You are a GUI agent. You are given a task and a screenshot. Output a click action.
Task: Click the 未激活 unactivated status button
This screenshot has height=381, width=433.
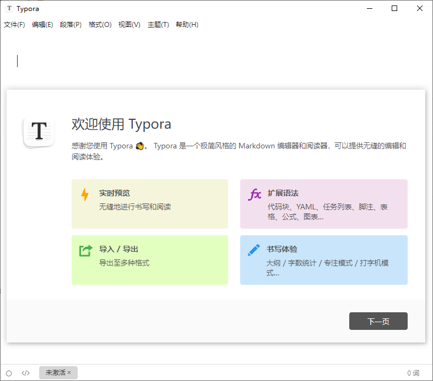coord(55,373)
